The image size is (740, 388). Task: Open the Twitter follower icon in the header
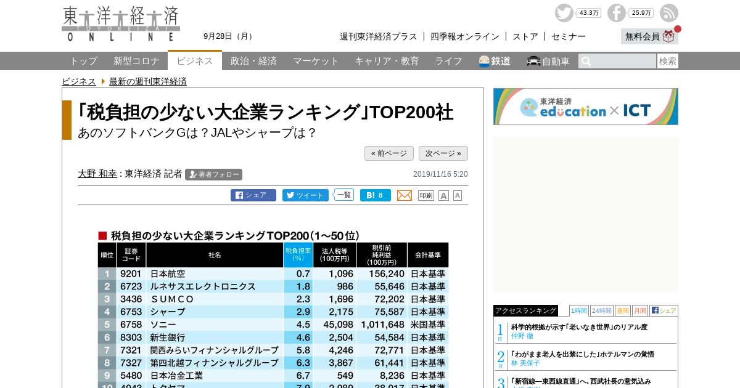[564, 13]
